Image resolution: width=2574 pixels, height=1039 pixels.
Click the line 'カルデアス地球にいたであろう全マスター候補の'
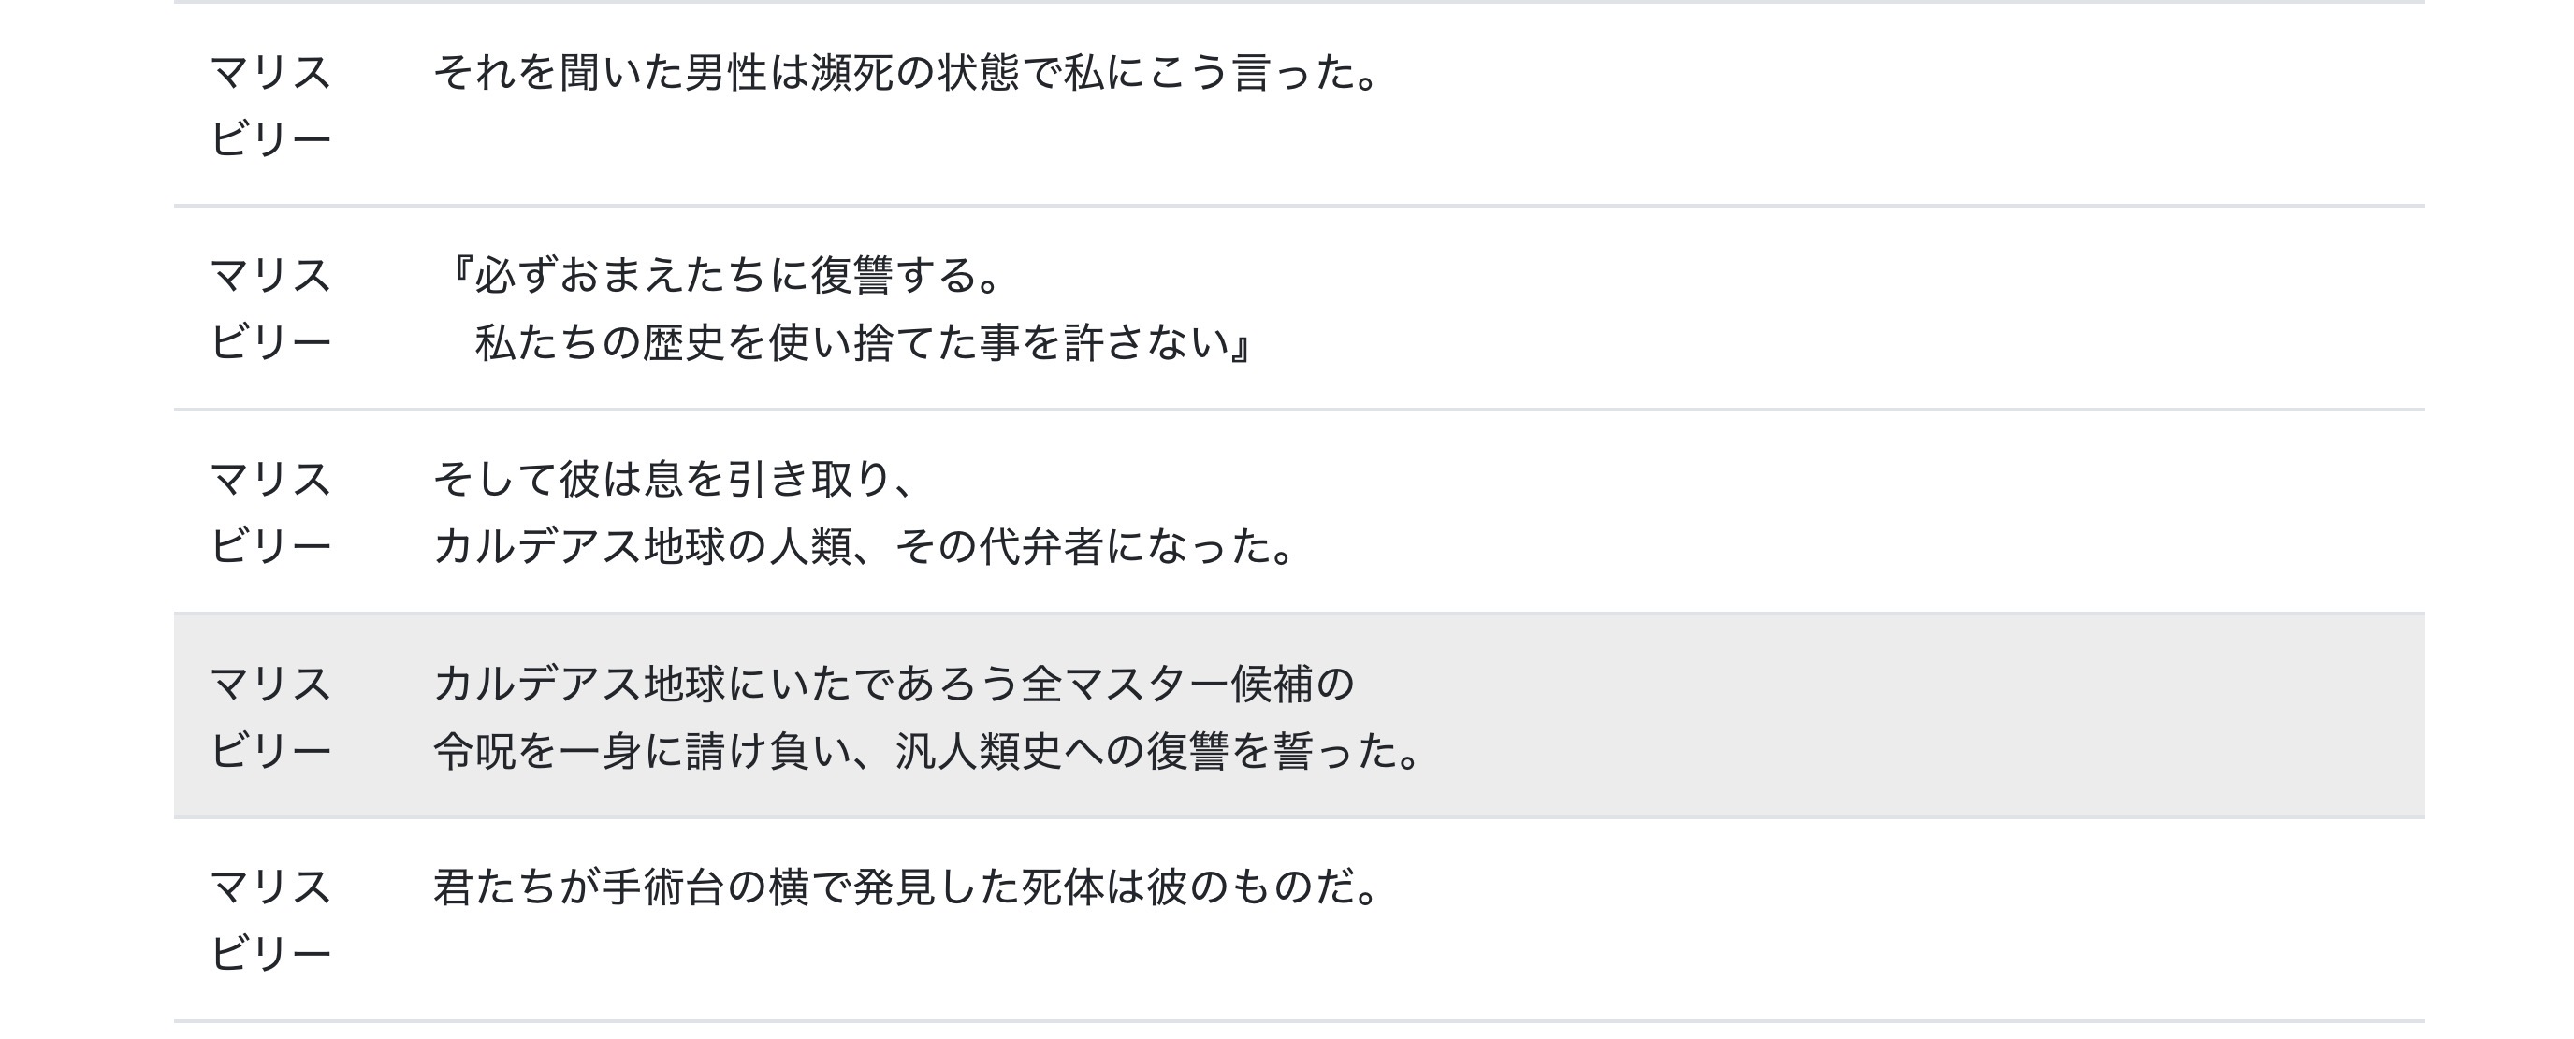894,685
